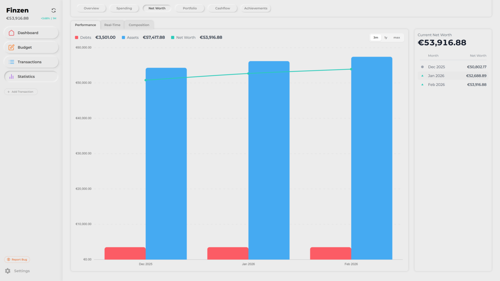The height and width of the screenshot is (281, 500).
Task: Switch to the Composition tab
Action: click(x=139, y=25)
